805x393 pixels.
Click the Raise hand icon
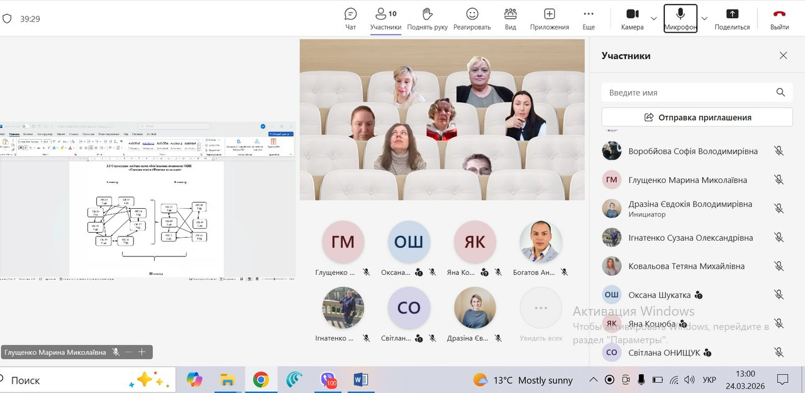tap(427, 14)
